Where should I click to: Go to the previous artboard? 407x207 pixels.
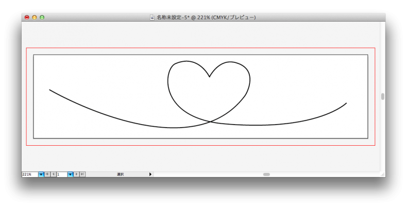[x=53, y=175]
